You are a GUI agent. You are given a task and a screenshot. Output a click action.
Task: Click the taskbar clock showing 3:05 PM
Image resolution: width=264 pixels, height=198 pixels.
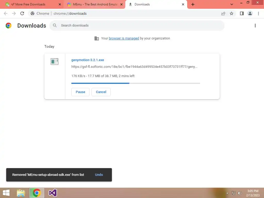coord(253,193)
